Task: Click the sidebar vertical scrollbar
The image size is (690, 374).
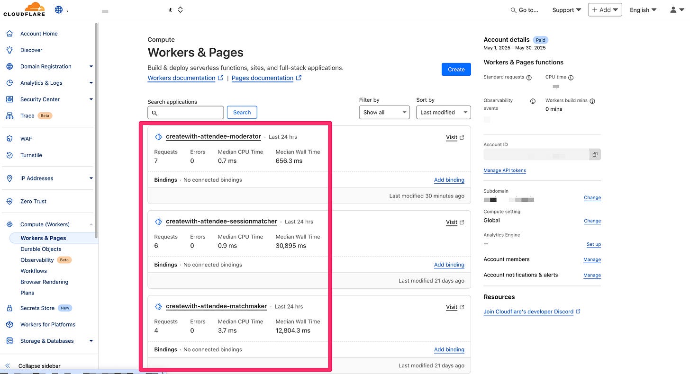Action: [x=96, y=130]
